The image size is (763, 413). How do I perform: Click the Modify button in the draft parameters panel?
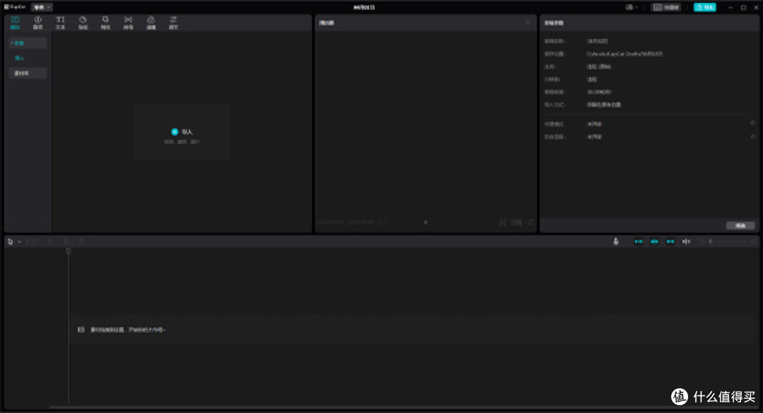740,225
